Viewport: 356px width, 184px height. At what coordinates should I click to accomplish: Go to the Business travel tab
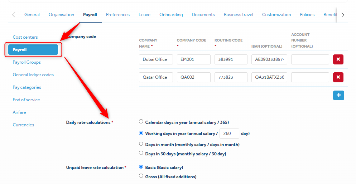click(x=239, y=15)
